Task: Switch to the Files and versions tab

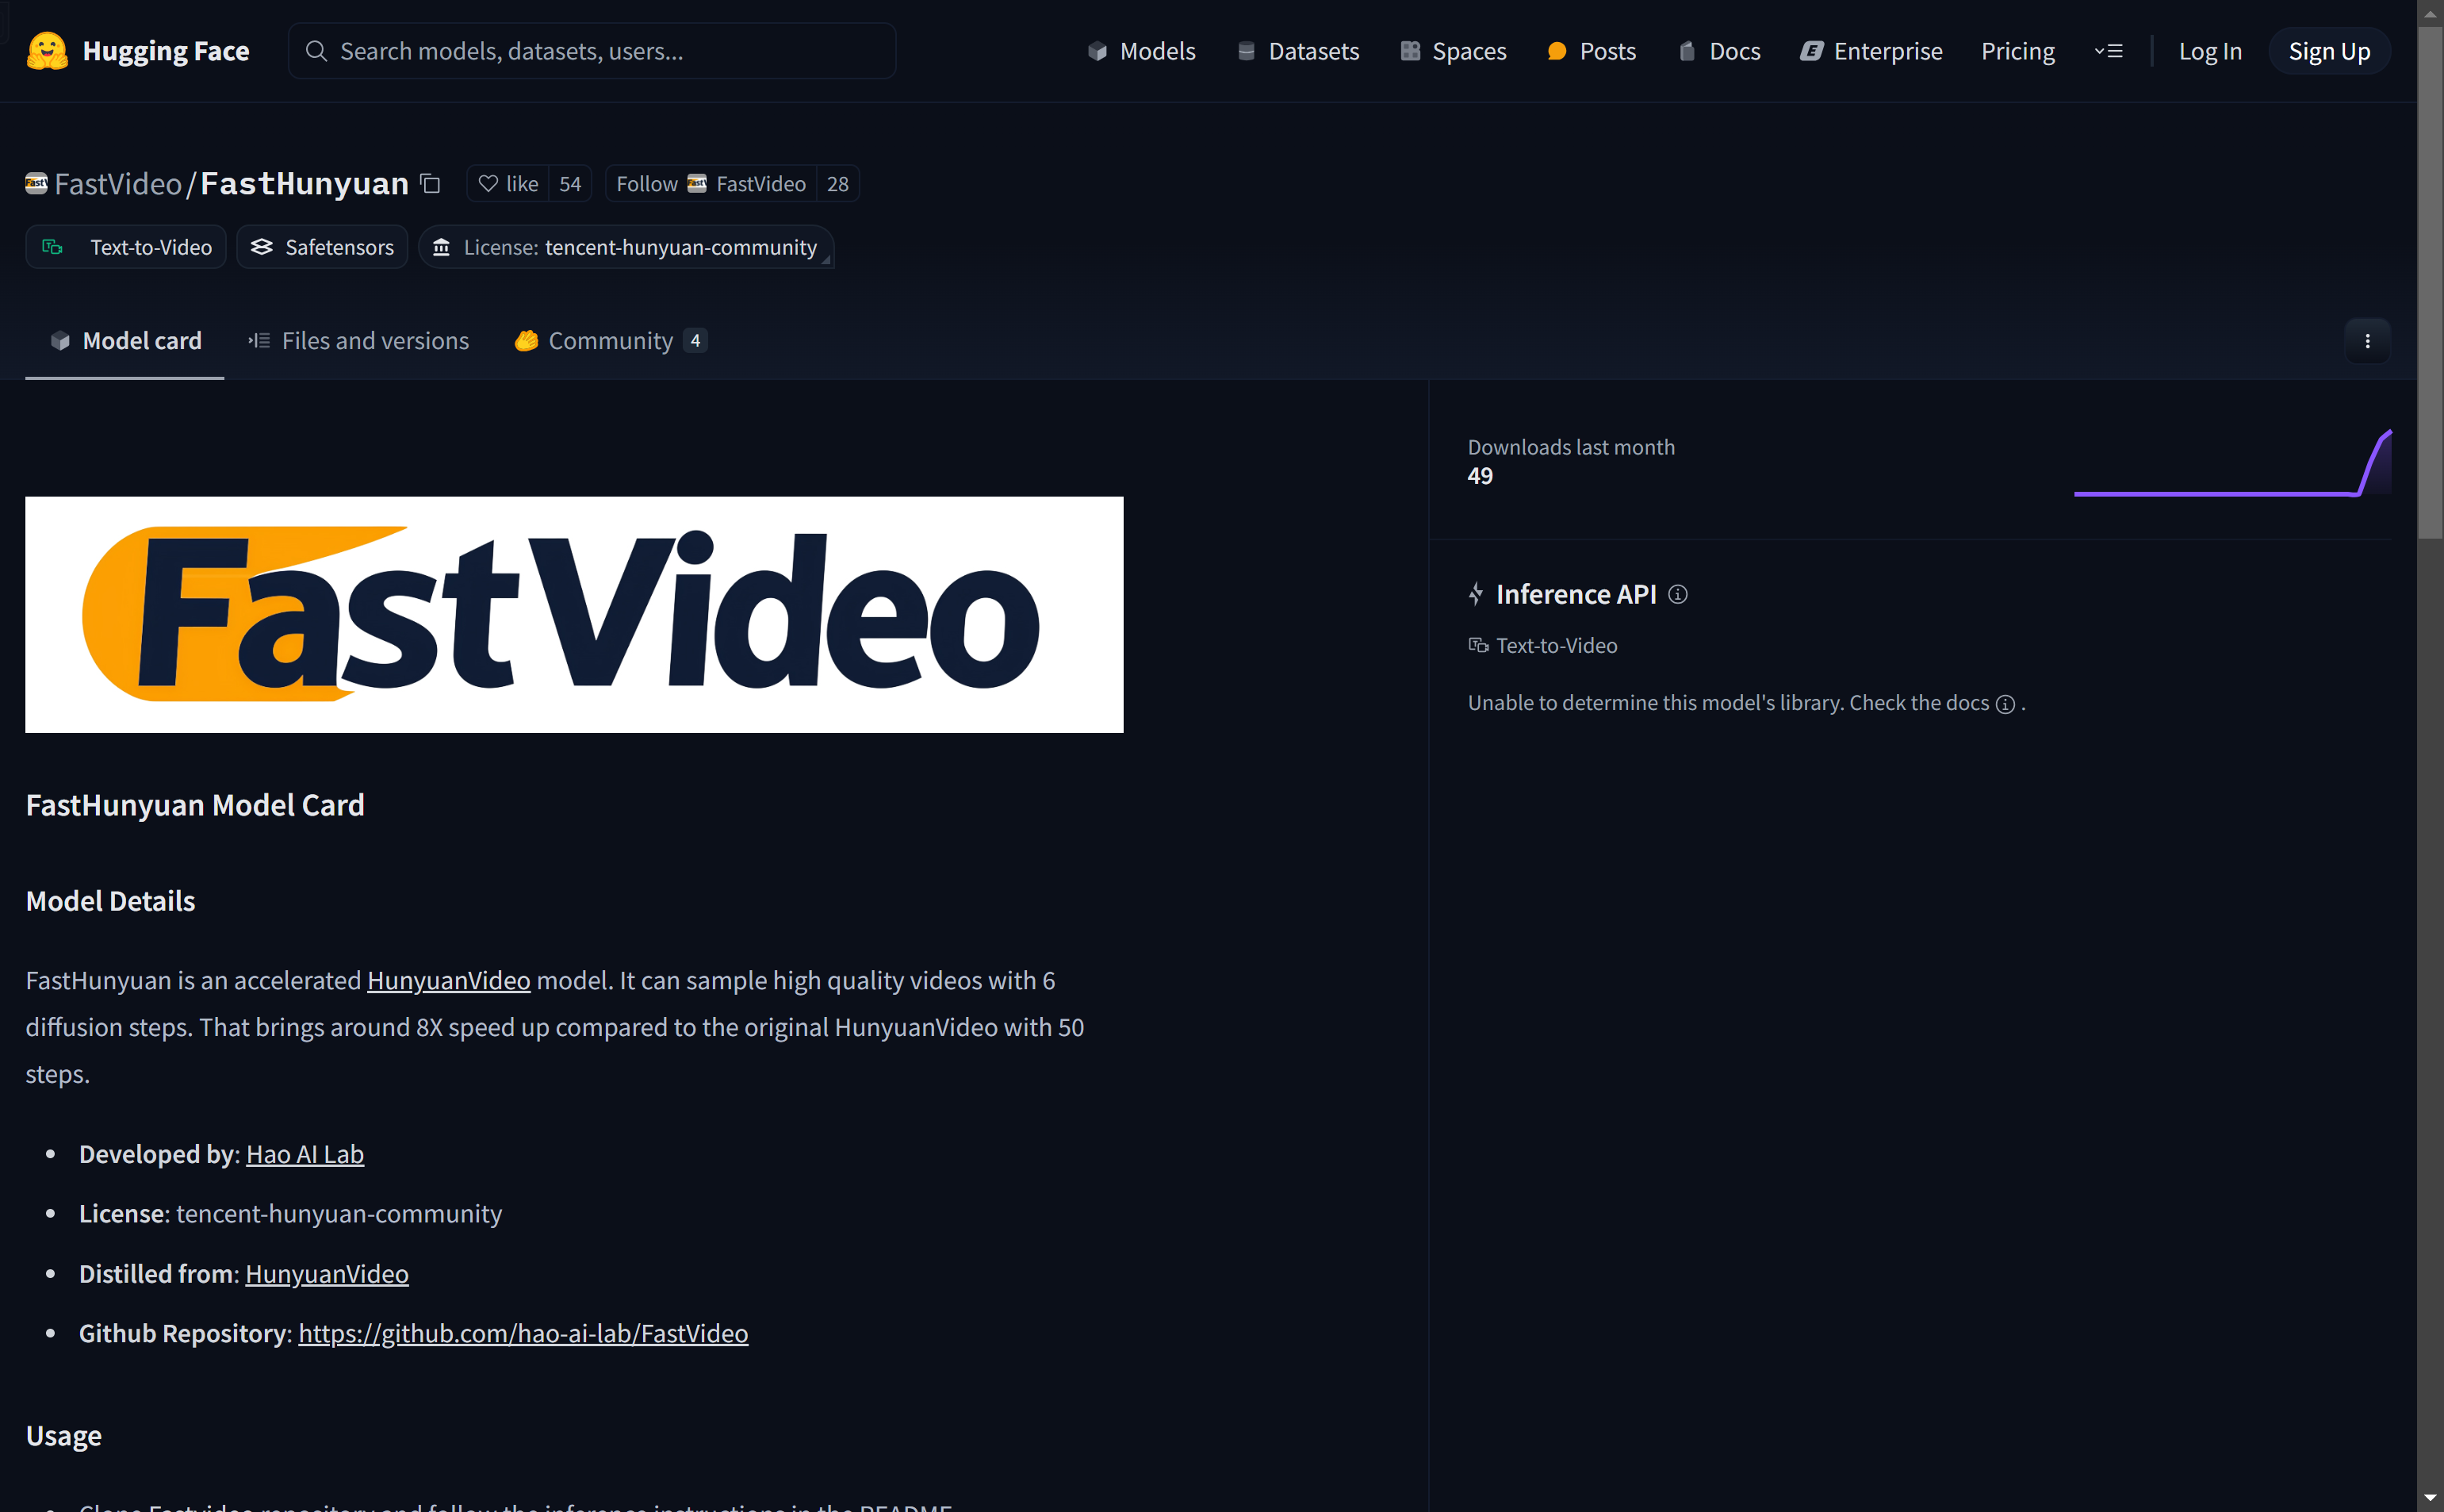Action: (x=358, y=341)
